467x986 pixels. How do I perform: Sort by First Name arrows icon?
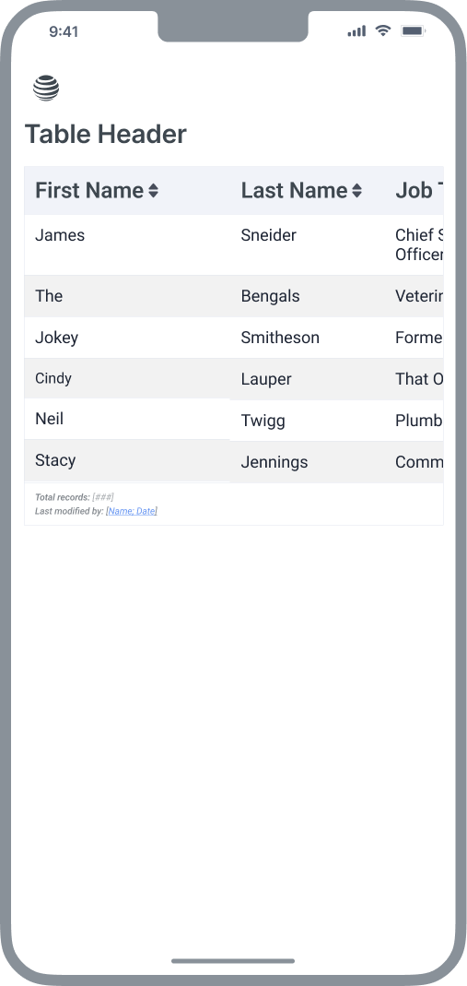pyautogui.click(x=153, y=191)
